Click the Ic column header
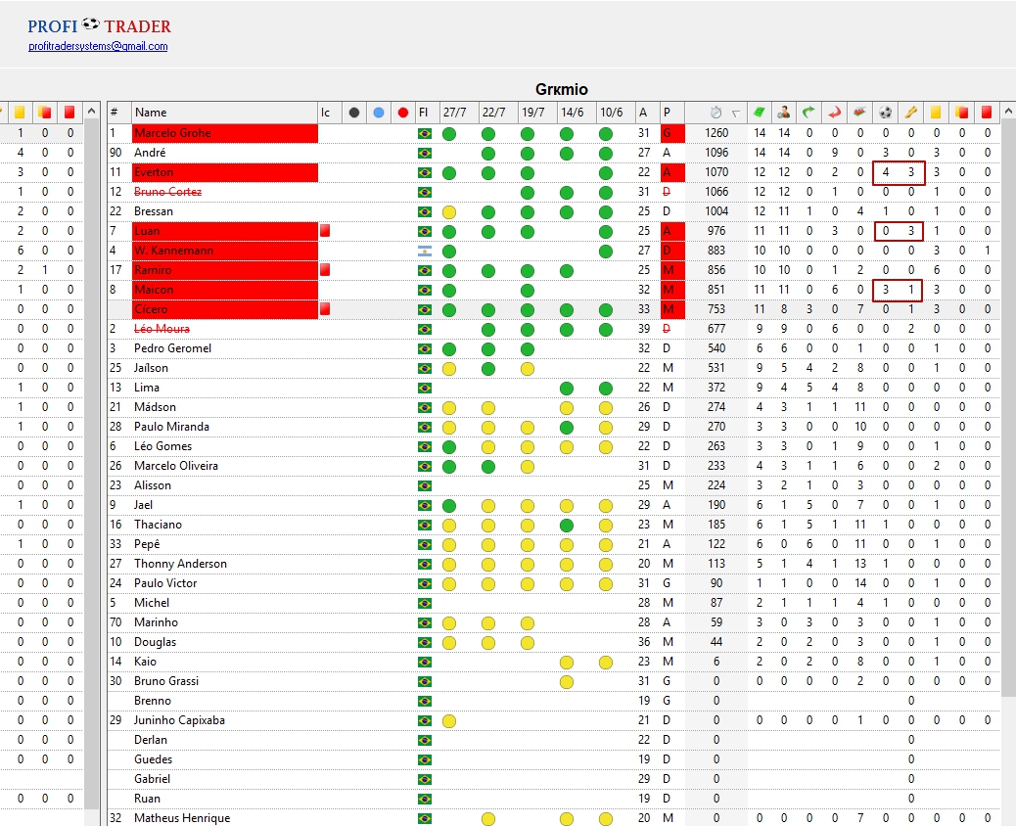The height and width of the screenshot is (826, 1016). click(x=329, y=113)
